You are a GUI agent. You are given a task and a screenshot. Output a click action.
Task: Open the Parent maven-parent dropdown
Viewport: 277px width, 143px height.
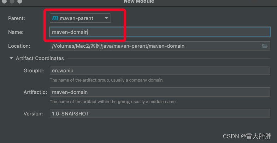point(80,18)
